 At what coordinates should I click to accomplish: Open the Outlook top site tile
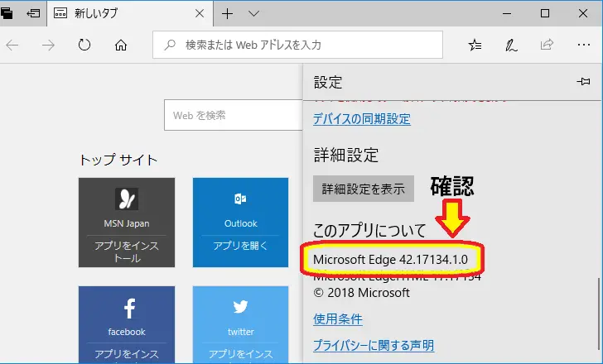(240, 223)
